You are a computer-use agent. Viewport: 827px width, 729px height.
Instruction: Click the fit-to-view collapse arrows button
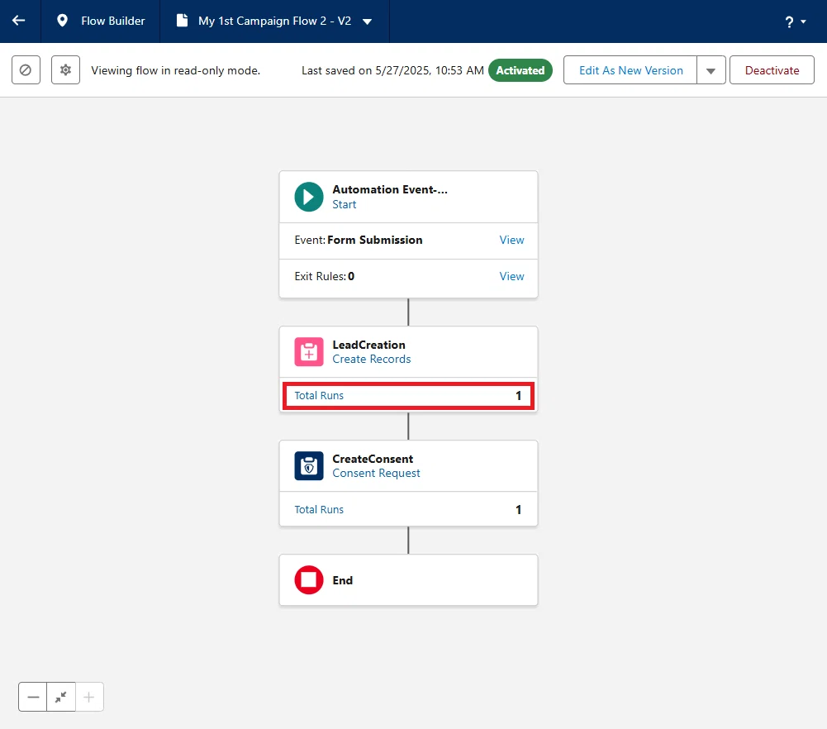[61, 697]
